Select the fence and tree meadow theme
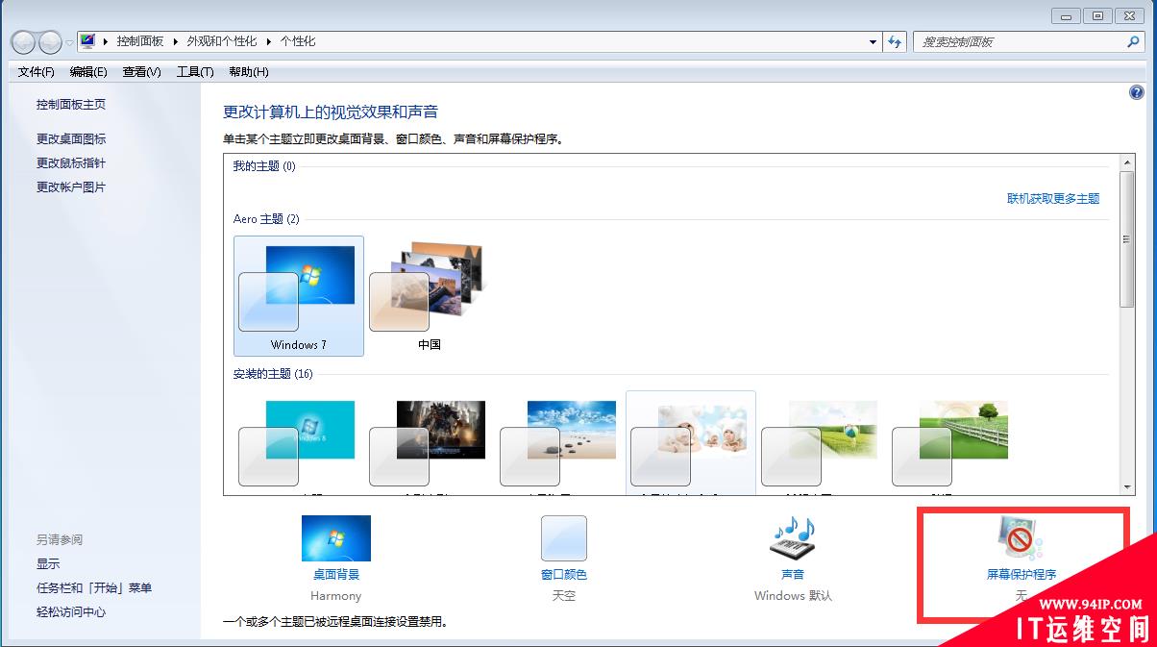This screenshot has width=1157, height=647. click(952, 442)
